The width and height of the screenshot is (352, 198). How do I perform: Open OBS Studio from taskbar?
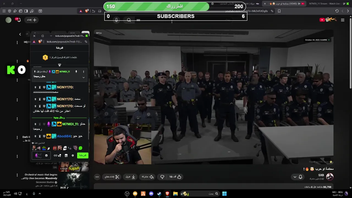tap(127, 194)
